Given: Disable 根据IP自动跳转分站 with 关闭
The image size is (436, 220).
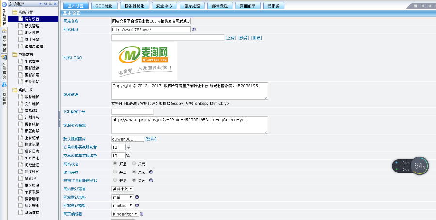Looking at the screenshot, I should (x=134, y=180).
